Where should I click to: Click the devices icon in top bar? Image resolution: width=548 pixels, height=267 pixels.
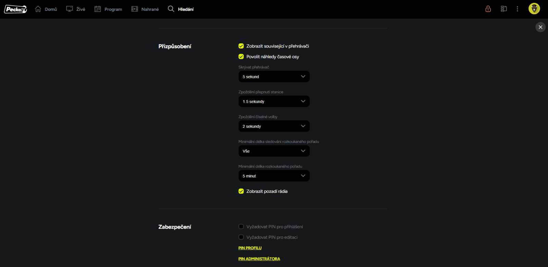504,9
